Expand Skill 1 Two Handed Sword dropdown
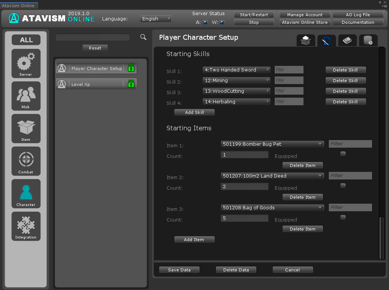389x290 pixels. coord(237,70)
